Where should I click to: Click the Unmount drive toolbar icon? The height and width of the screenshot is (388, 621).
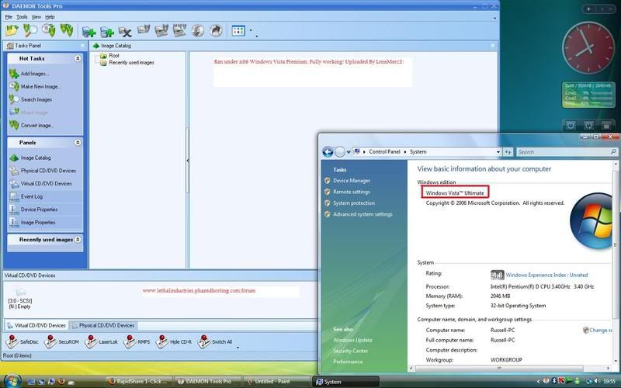(161, 30)
